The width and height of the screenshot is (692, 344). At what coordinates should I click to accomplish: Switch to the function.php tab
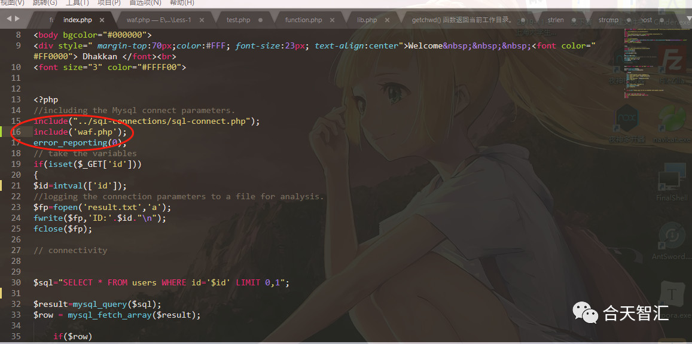point(304,20)
